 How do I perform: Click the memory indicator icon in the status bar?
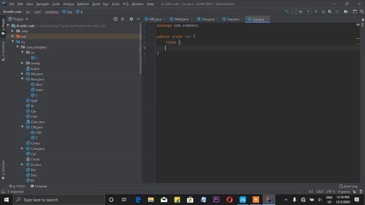[361, 192]
